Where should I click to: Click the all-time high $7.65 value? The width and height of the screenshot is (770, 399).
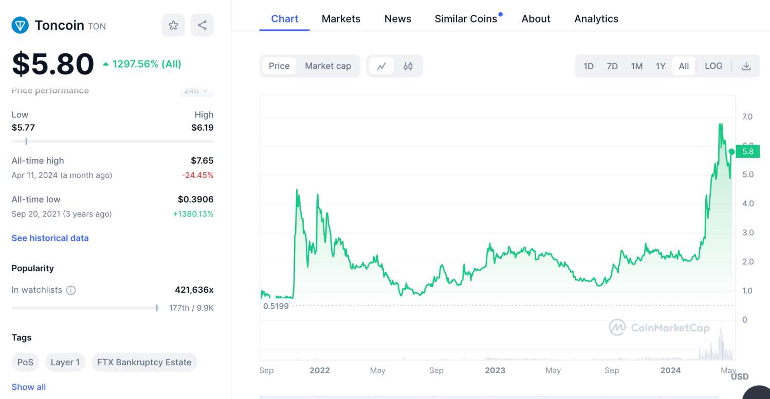click(x=202, y=161)
